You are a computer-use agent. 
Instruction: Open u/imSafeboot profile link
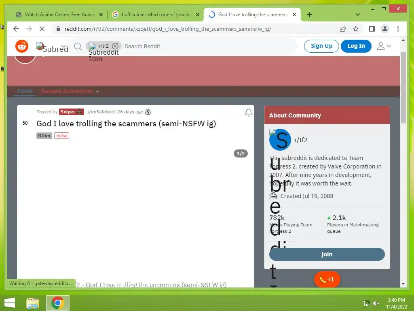coord(101,112)
